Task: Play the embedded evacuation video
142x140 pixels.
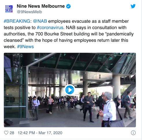Action: tap(70, 90)
